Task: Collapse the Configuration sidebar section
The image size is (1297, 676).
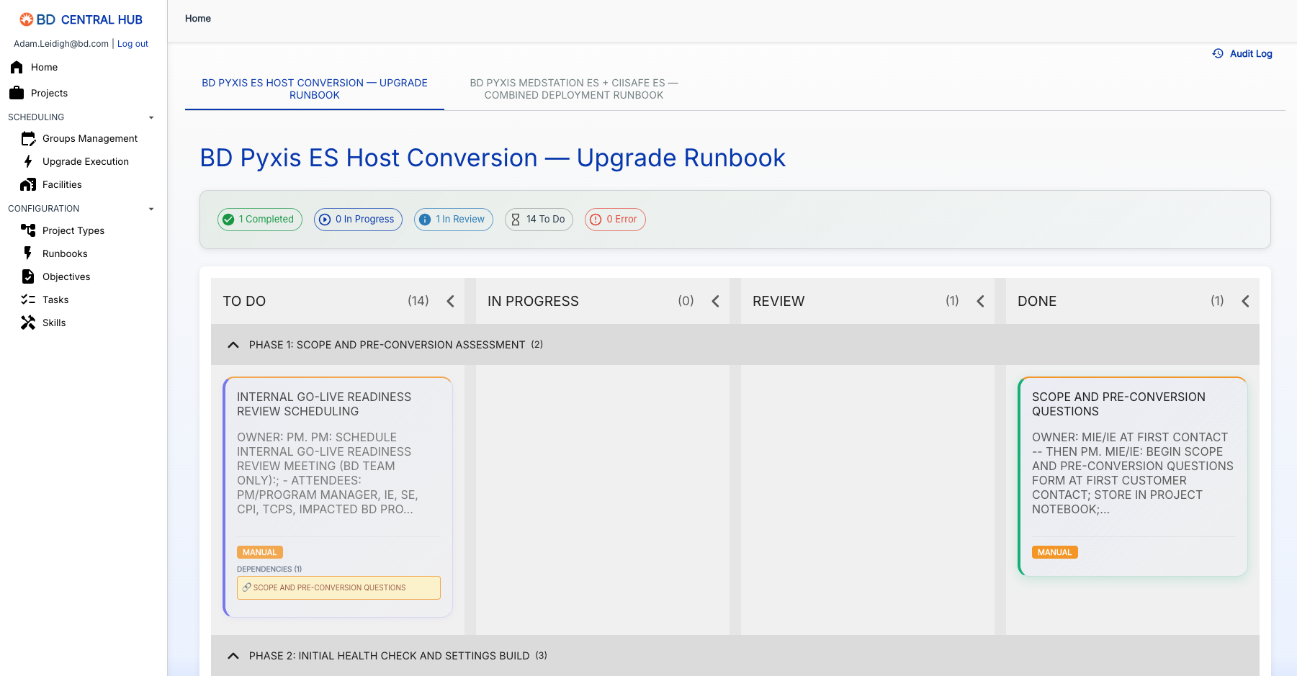Action: tap(151, 209)
